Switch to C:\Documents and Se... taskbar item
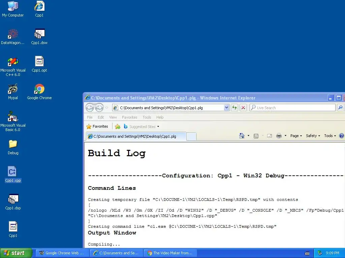This screenshot has width=345, height=258. pyautogui.click(x=116, y=253)
